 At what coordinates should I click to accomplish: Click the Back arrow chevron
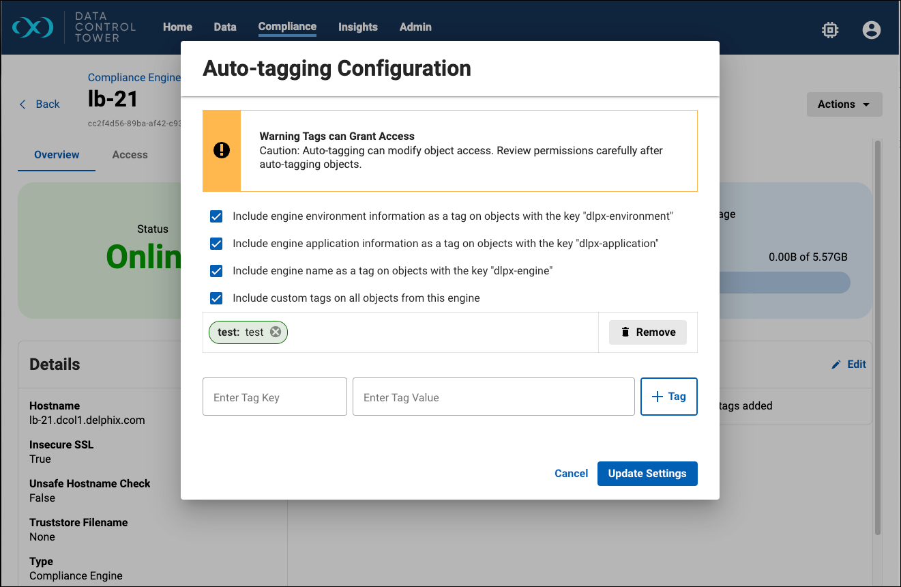tap(23, 104)
